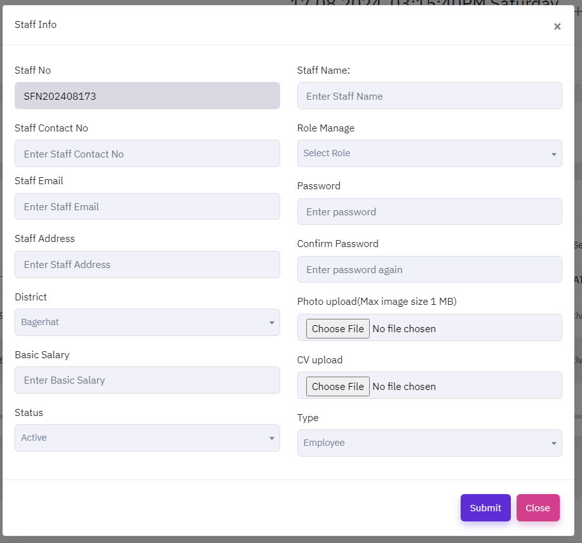The height and width of the screenshot is (543, 582).
Task: Click the Staff Name input field
Action: 430,96
